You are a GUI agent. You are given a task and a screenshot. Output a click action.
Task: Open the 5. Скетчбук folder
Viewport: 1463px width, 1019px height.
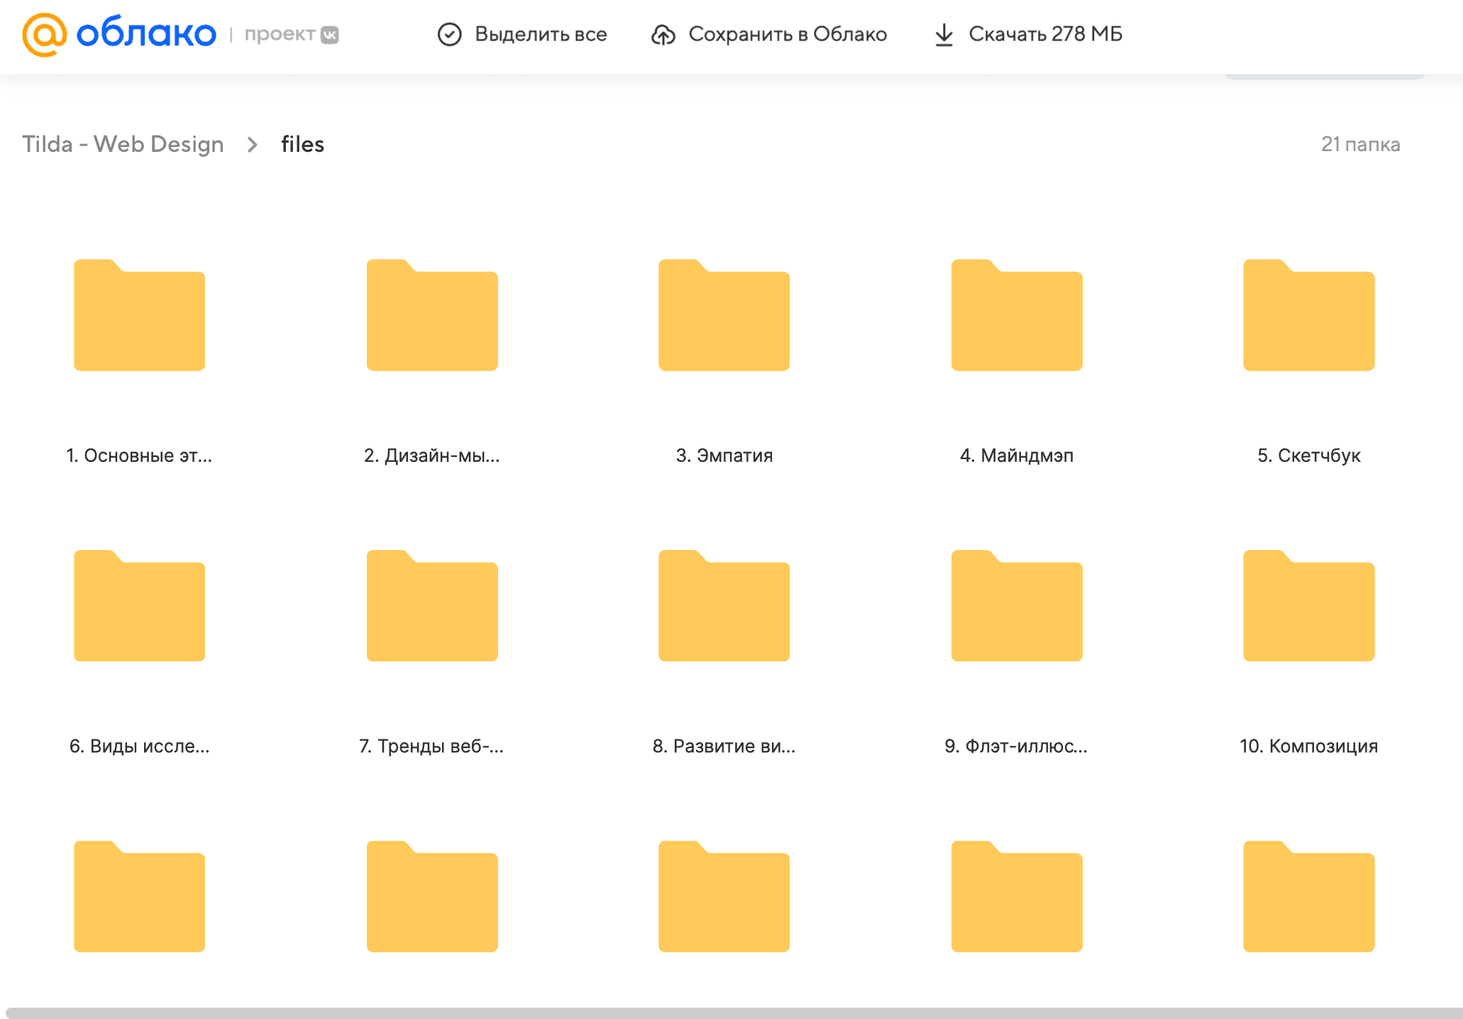pyautogui.click(x=1308, y=316)
